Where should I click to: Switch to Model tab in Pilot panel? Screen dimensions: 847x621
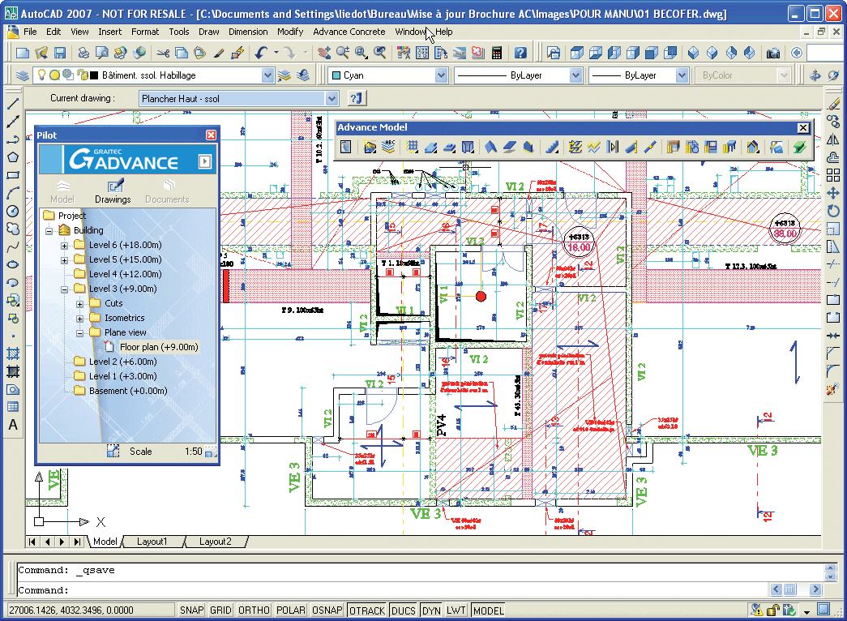click(x=62, y=192)
